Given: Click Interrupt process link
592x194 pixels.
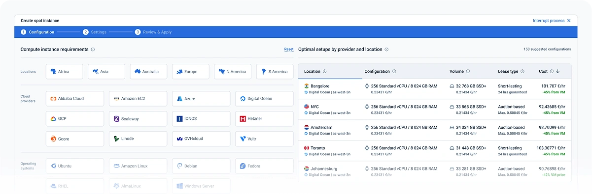Looking at the screenshot, I should 549,21.
